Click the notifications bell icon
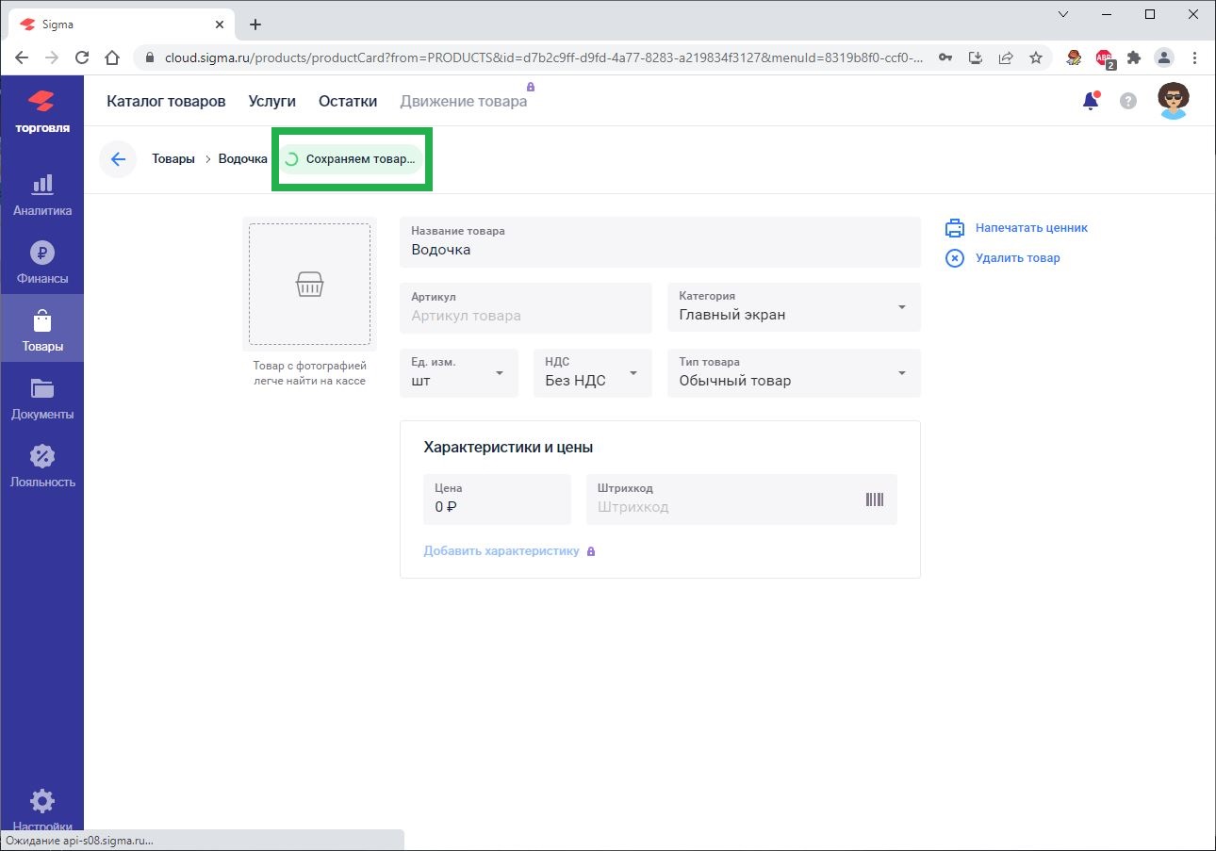The width and height of the screenshot is (1216, 851). (x=1091, y=101)
